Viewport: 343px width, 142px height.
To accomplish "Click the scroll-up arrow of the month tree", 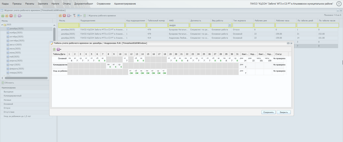I will (x=54, y=25).
